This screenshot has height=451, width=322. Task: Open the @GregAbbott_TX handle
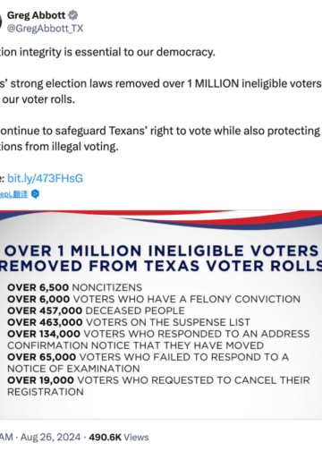pos(45,29)
